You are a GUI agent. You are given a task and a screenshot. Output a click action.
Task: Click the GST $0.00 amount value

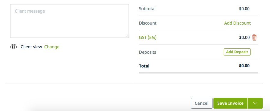point(244,37)
